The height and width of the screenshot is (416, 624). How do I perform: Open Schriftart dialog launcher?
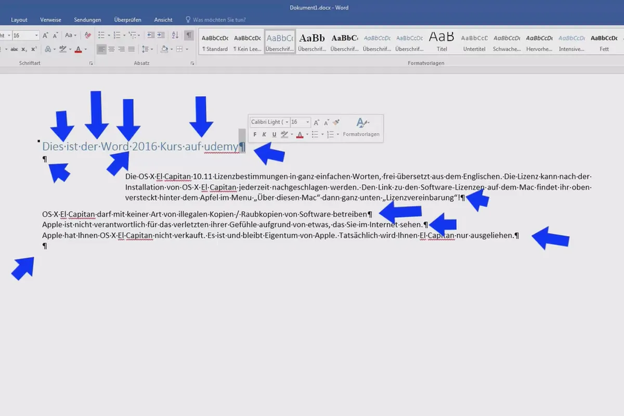point(91,63)
